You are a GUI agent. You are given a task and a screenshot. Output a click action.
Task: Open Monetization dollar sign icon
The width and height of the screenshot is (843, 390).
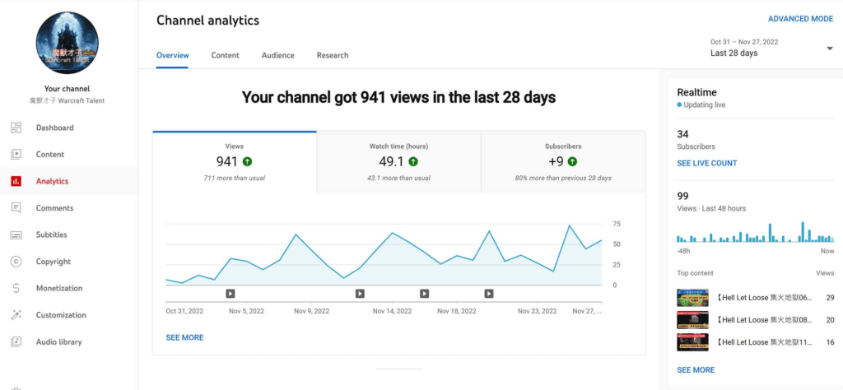(x=16, y=289)
